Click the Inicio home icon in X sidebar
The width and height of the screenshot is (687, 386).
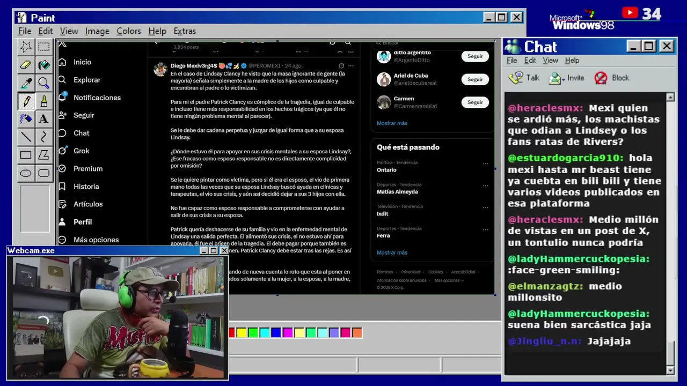(x=63, y=62)
